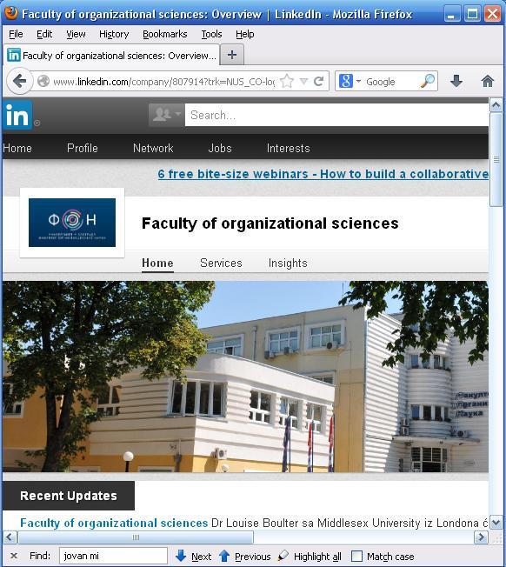Image resolution: width=506 pixels, height=567 pixels.
Task: Click the search magnifier icon in Google box
Action: [428, 81]
